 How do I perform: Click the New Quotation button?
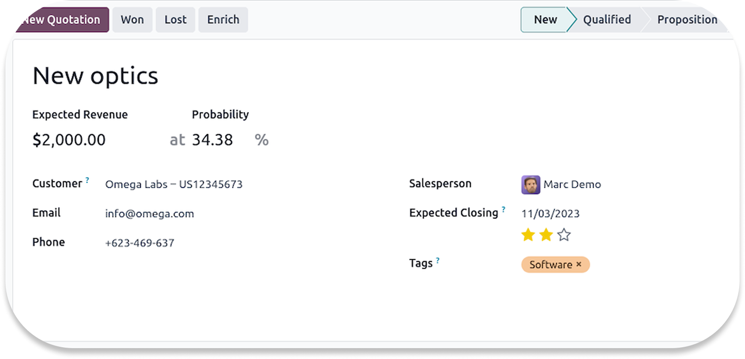[62, 19]
